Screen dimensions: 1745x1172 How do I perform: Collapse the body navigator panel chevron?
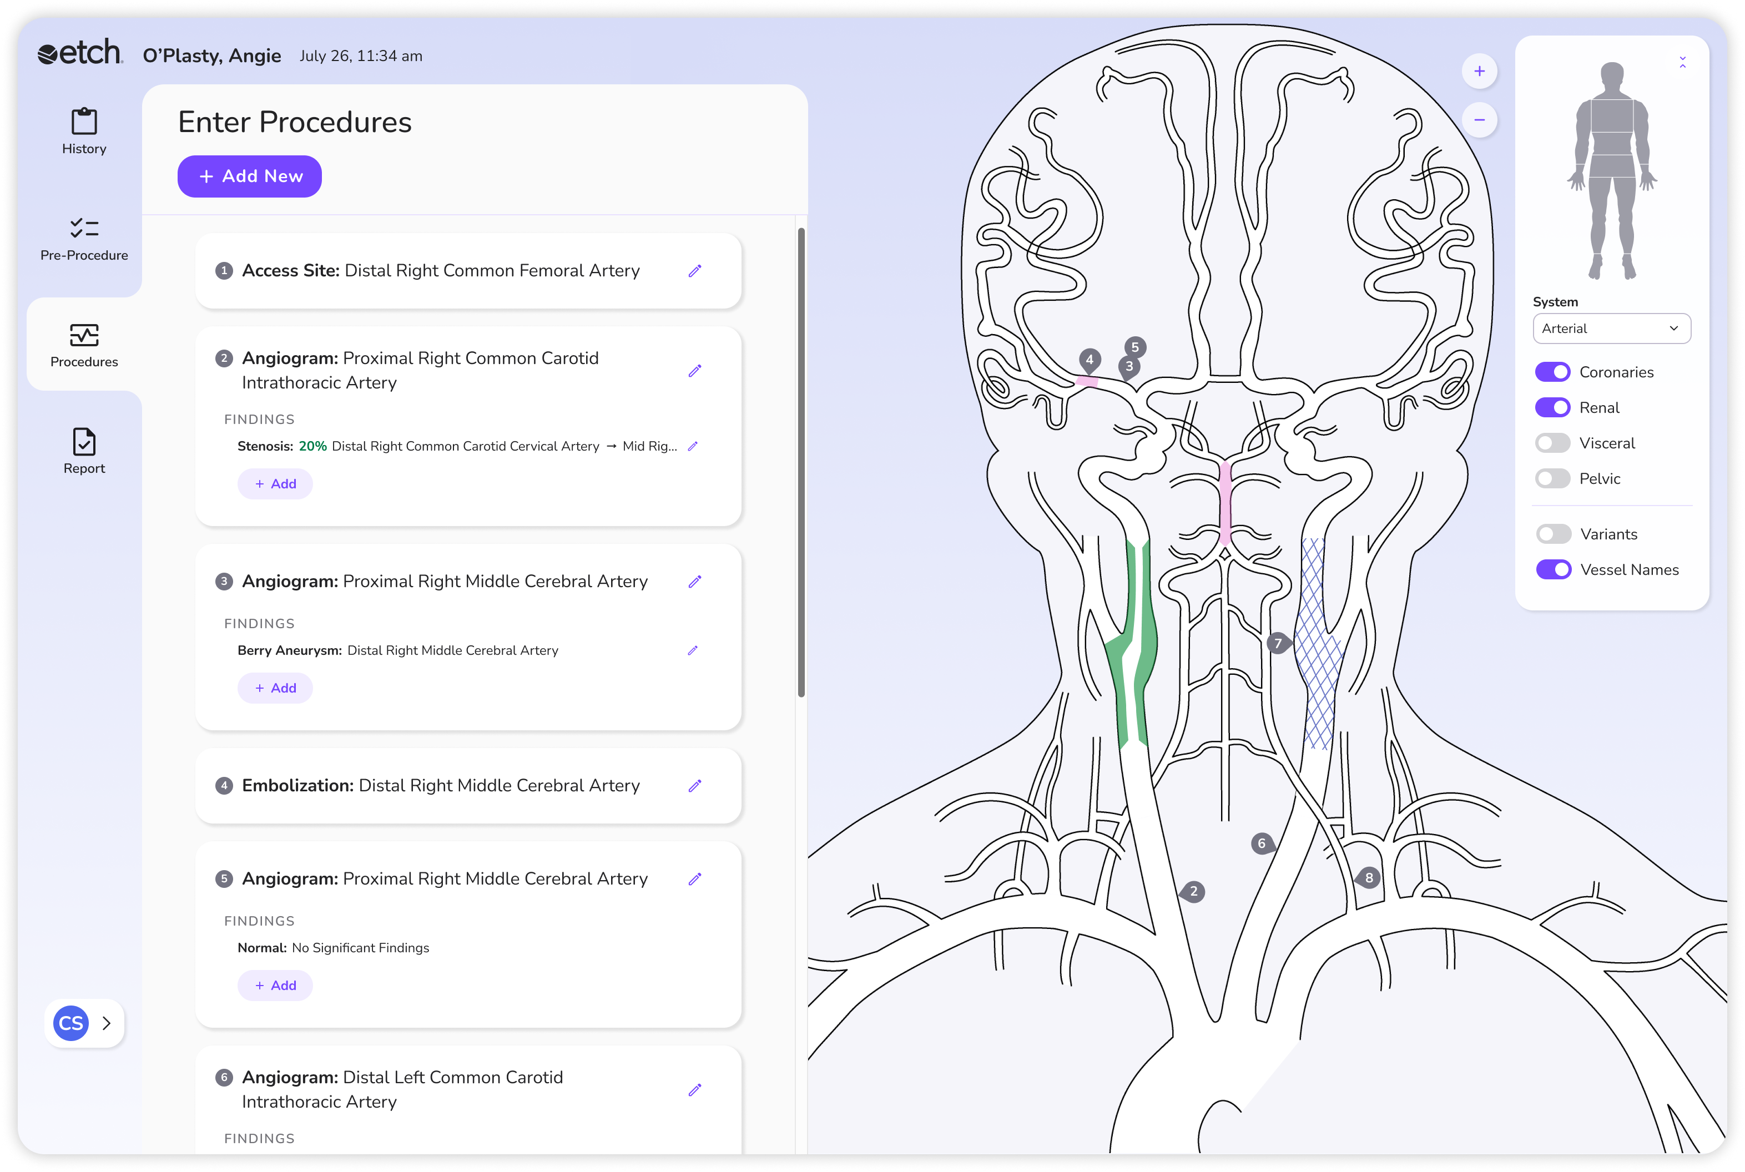(1682, 63)
